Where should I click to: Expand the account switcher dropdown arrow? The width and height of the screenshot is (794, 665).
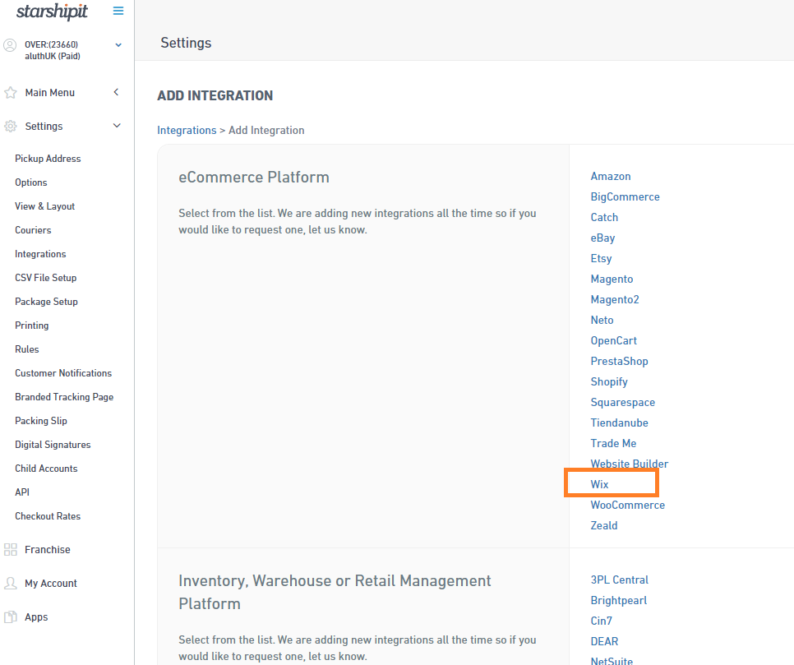[118, 45]
